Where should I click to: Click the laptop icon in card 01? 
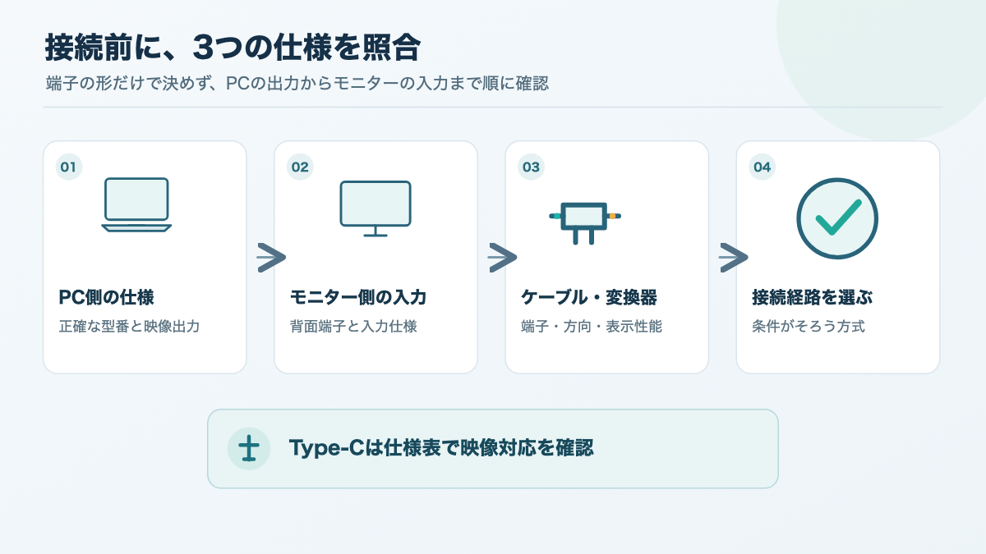click(x=136, y=205)
